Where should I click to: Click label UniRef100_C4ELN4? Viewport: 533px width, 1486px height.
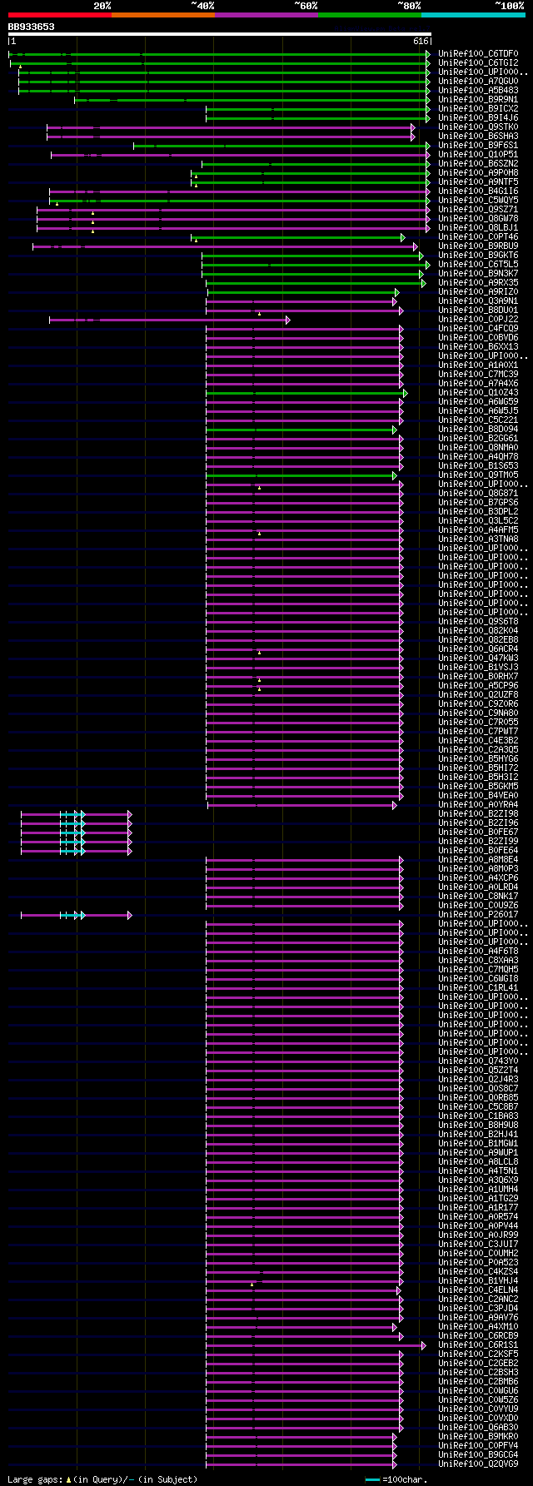click(x=479, y=1290)
